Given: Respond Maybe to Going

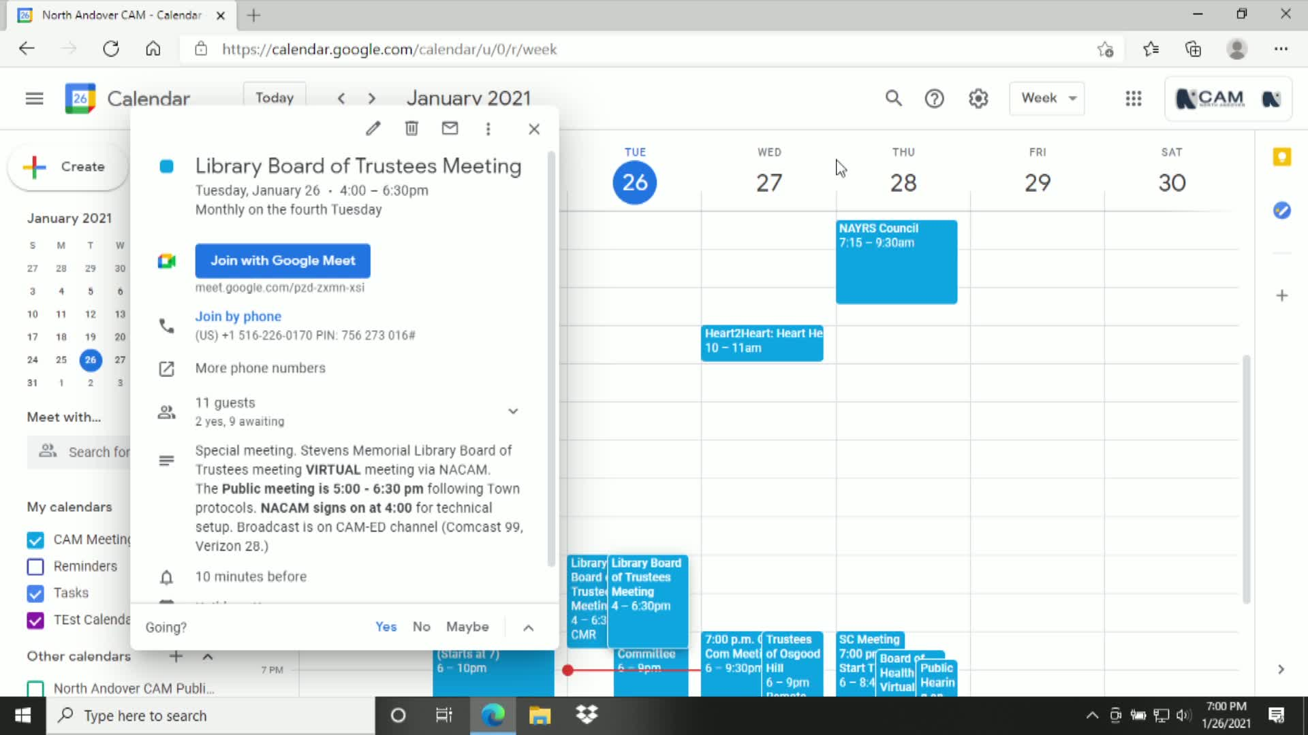Looking at the screenshot, I should pos(467,627).
